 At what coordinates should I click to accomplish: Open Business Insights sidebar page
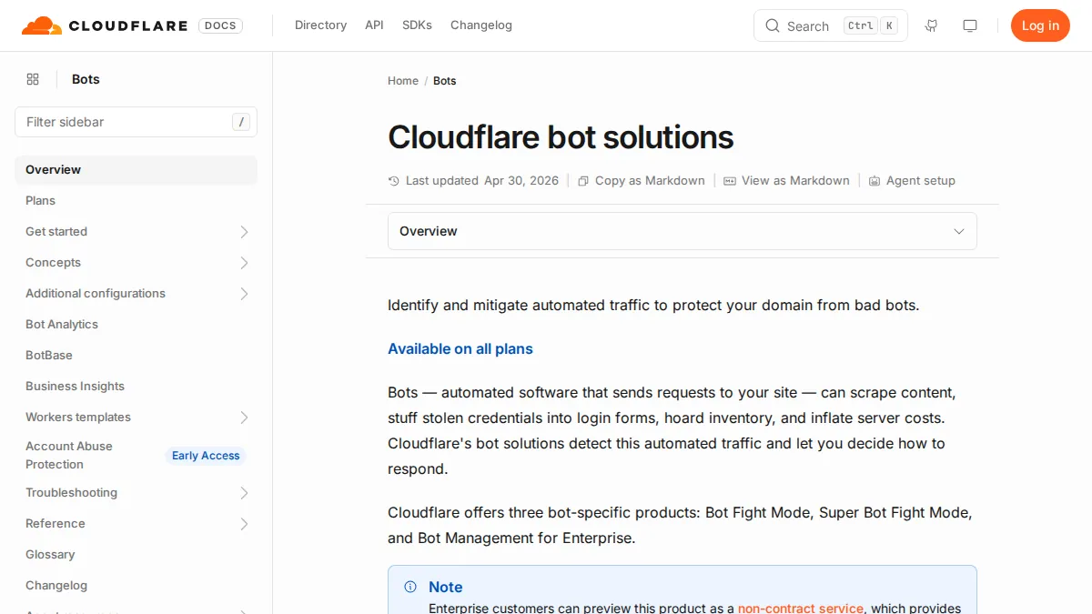click(75, 387)
